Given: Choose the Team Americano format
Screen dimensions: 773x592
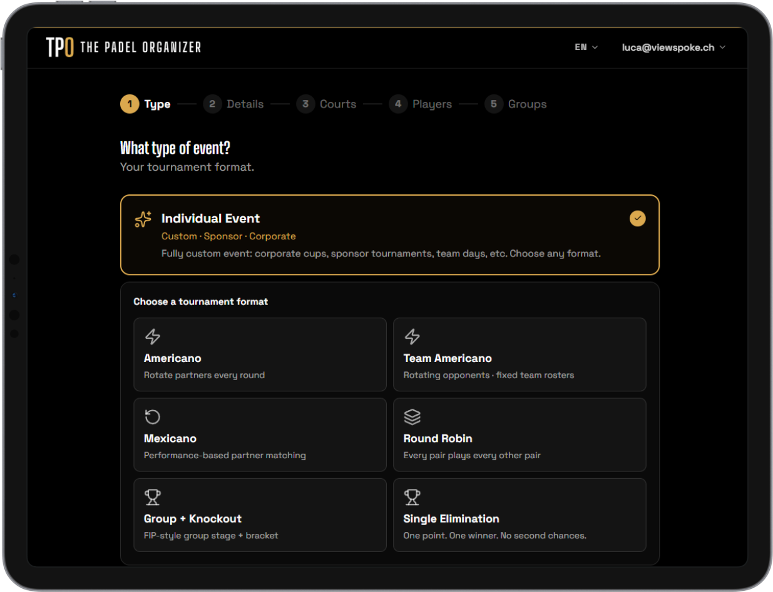Looking at the screenshot, I should point(520,354).
